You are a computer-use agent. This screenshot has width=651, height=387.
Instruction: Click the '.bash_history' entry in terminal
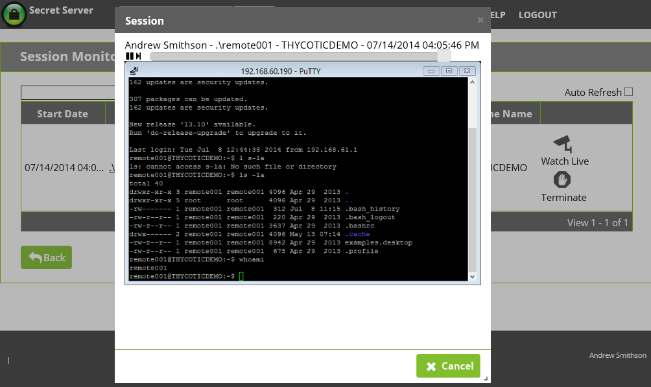click(372, 209)
